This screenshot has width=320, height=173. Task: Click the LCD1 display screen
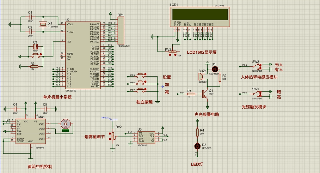point(199,14)
